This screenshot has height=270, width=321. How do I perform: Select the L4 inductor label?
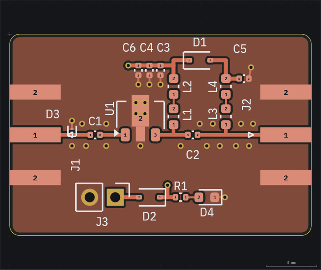pyautogui.click(x=213, y=86)
